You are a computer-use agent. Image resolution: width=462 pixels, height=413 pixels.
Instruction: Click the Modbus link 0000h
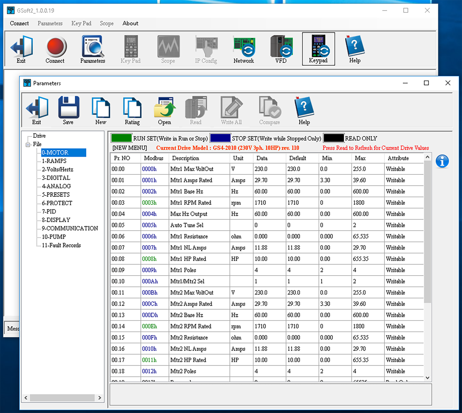pyautogui.click(x=149, y=169)
